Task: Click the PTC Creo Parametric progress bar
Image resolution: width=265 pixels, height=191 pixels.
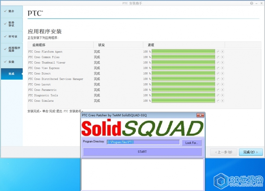Action: (x=184, y=90)
